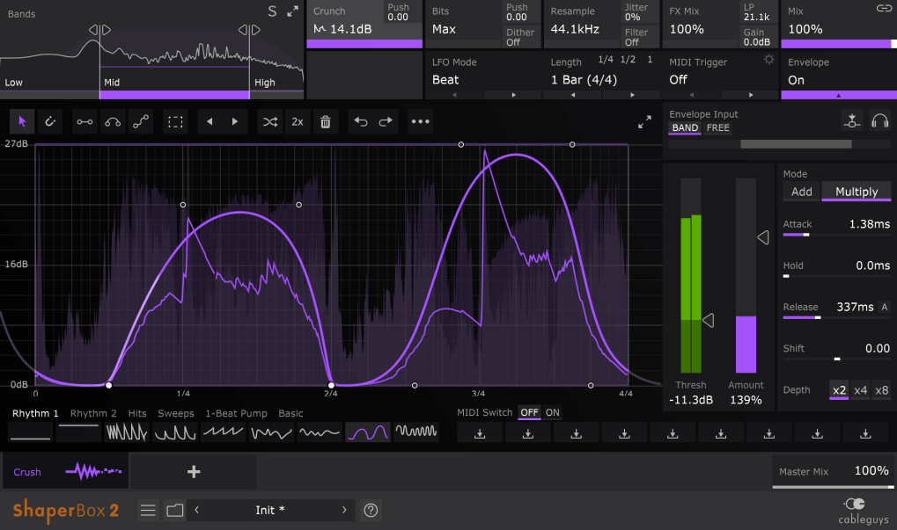
Task: Click the redo arrow icon
Action: point(386,121)
